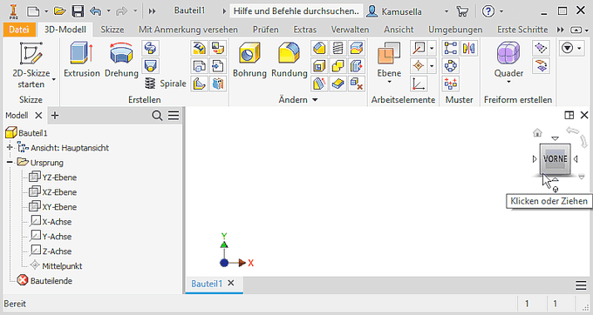The width and height of the screenshot is (593, 315).
Task: Select the Draft face taper tool icon
Action: point(319,84)
